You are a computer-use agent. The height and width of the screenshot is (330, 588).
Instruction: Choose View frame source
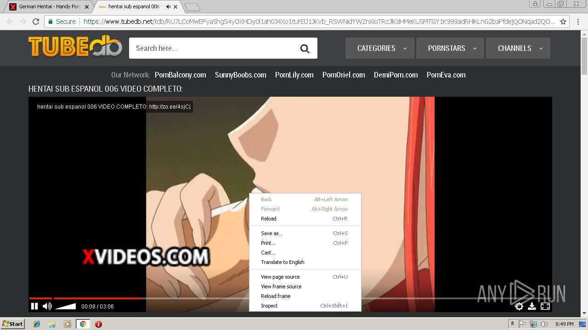click(x=305, y=286)
